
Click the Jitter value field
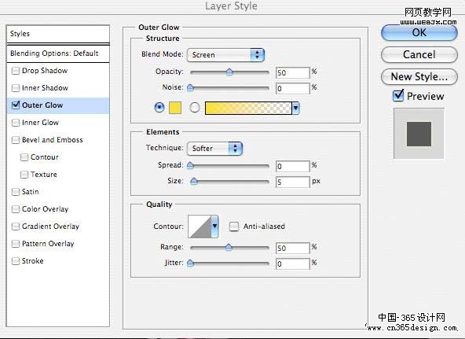(x=293, y=264)
